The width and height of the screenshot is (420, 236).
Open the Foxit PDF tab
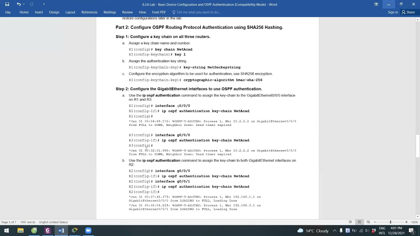click(x=159, y=12)
